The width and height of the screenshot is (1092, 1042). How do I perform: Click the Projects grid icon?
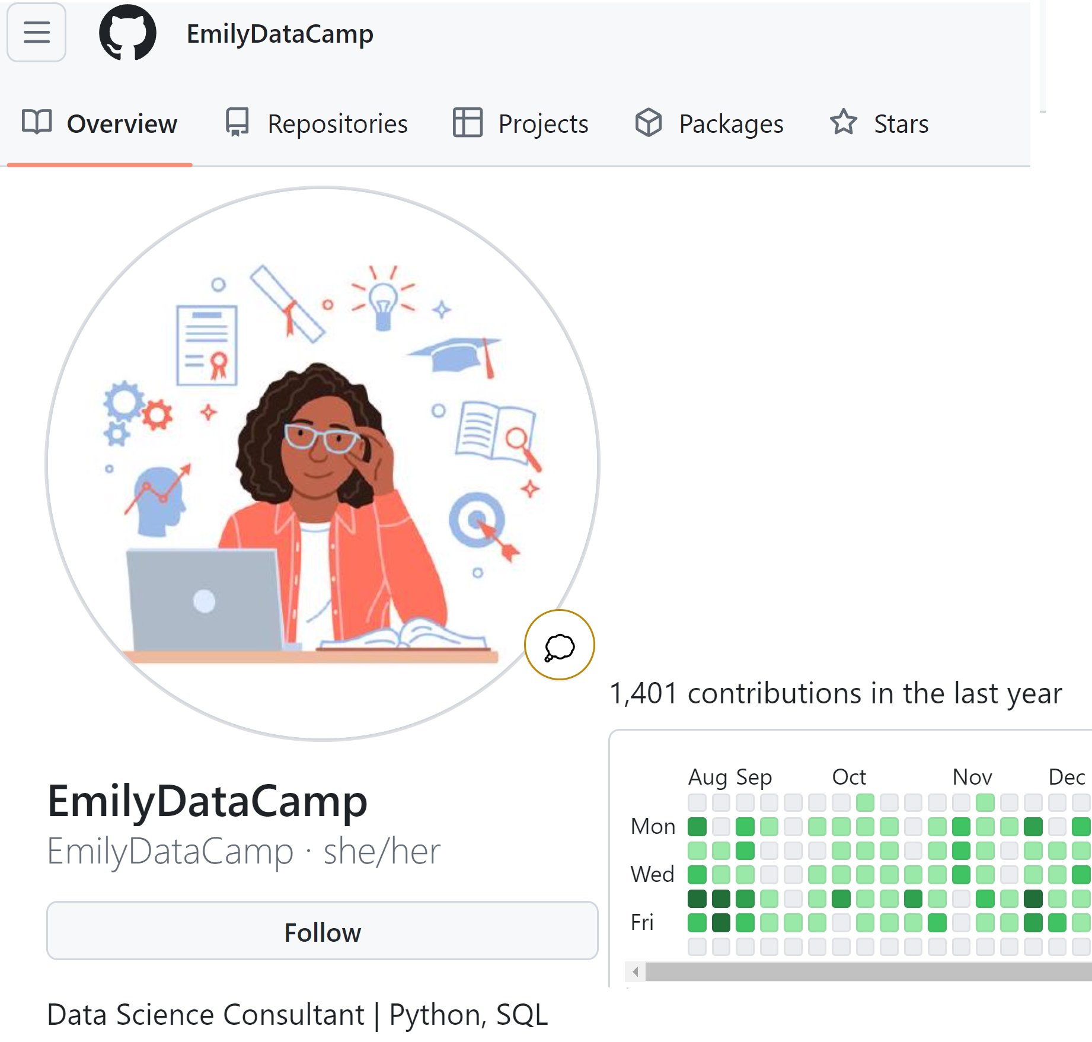tap(468, 123)
